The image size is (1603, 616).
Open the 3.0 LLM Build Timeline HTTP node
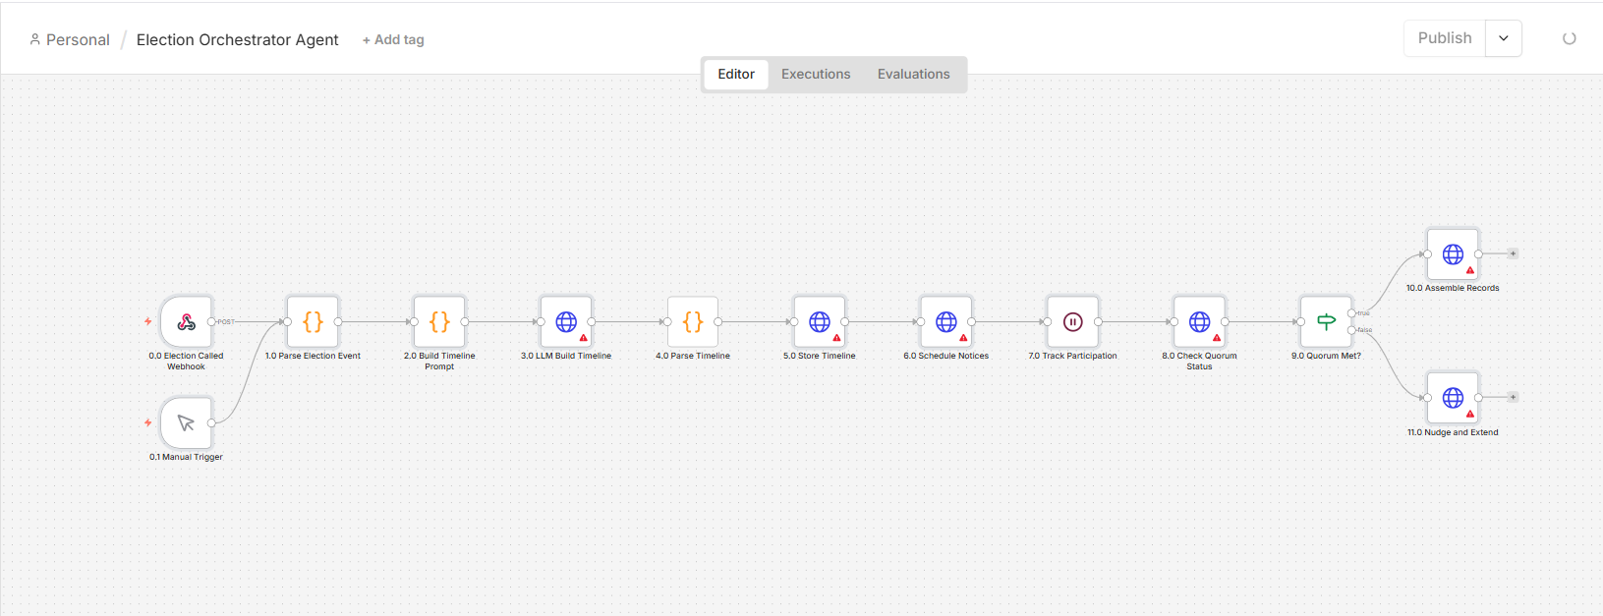(x=566, y=322)
